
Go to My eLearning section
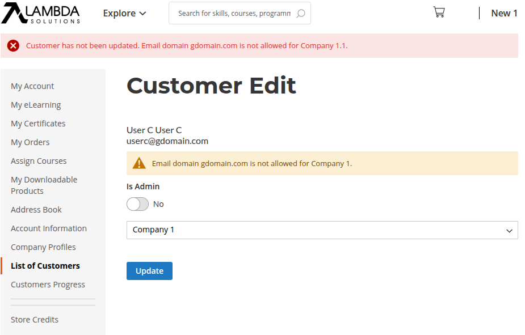click(x=36, y=105)
